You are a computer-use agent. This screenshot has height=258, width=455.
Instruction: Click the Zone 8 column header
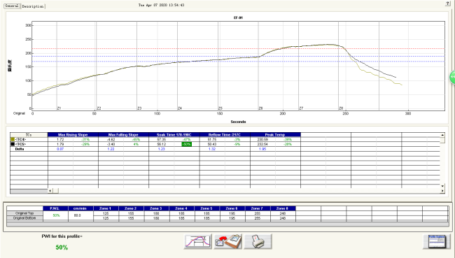click(x=283, y=208)
